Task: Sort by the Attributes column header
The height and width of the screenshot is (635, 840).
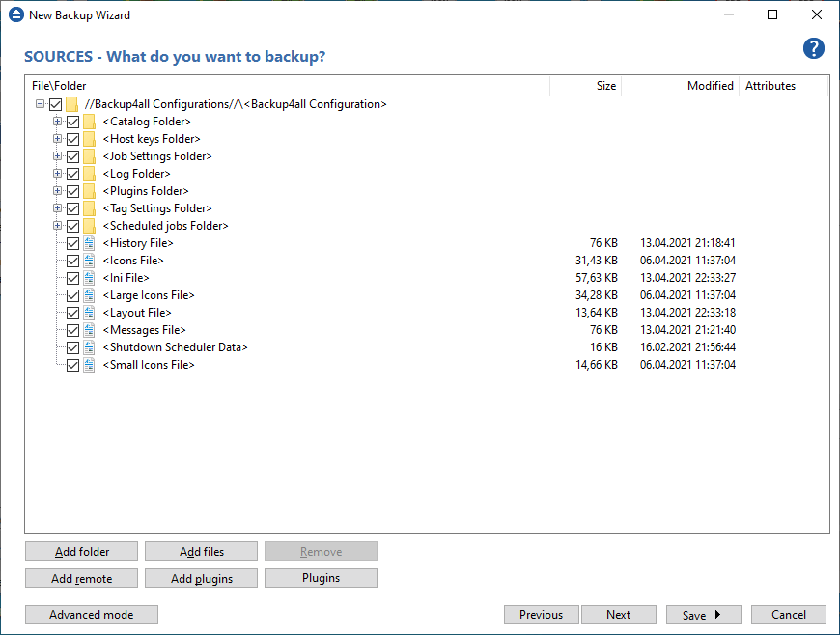Action: point(784,86)
